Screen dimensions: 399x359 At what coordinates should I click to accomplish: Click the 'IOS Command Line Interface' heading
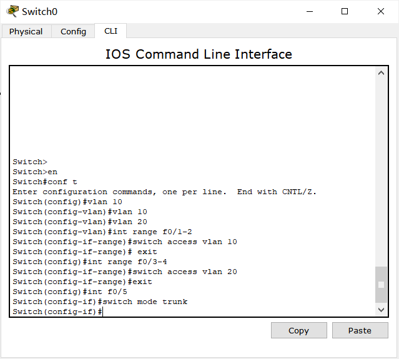[199, 54]
